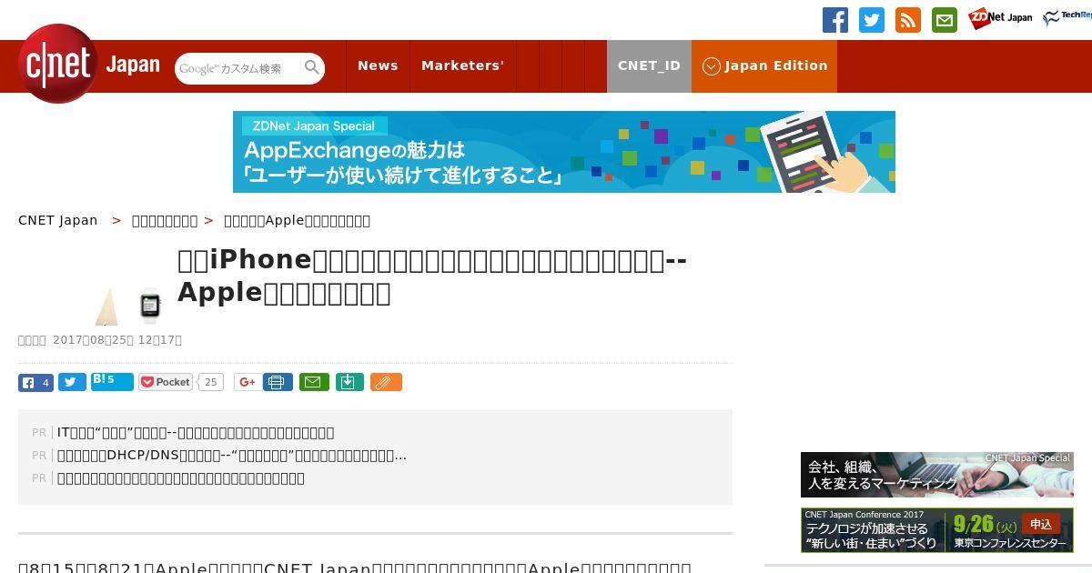Open the AppExchange ZDNet Japan Special banner
Viewport: 1092px width, 573px height.
(x=564, y=152)
